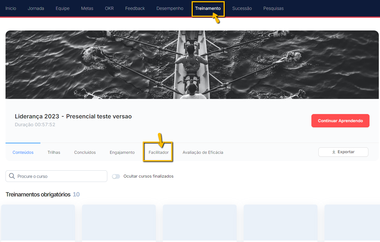Navigate to Metas
Screen dimensions: 380x242
coord(87,8)
